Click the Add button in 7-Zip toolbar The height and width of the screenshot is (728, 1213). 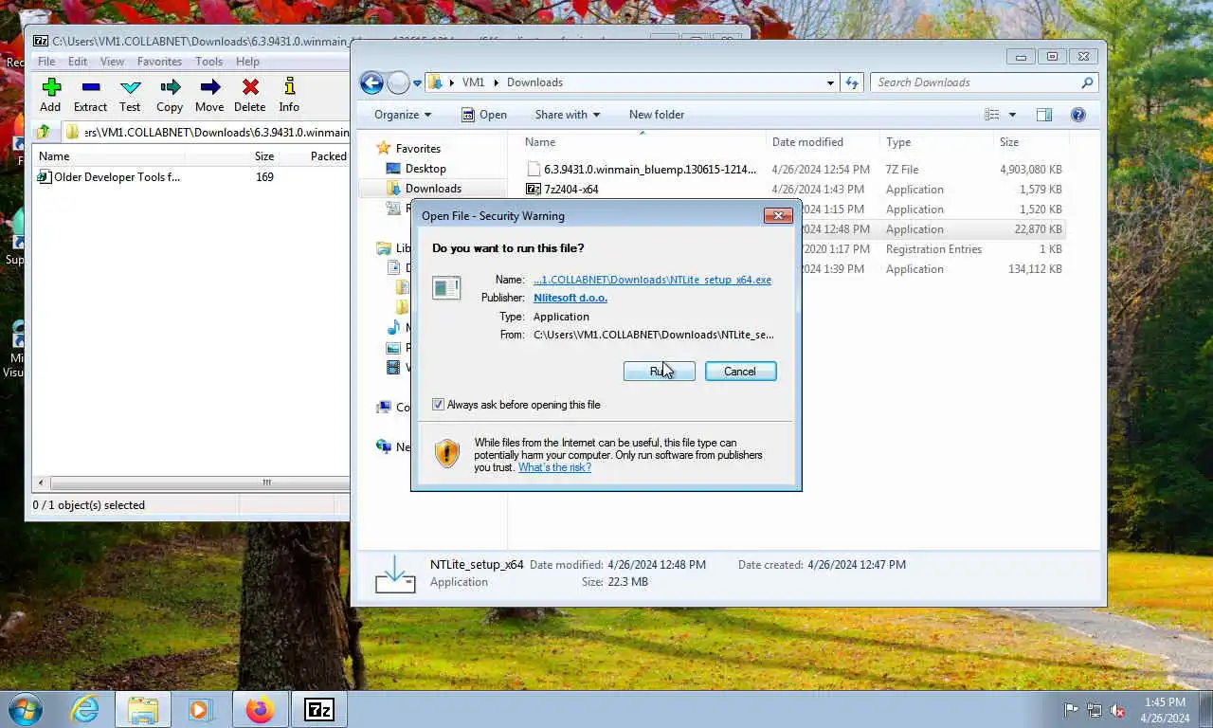click(50, 96)
